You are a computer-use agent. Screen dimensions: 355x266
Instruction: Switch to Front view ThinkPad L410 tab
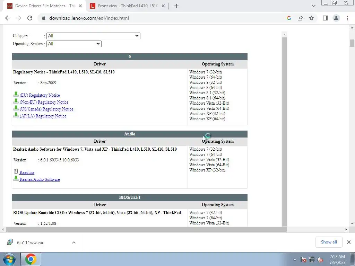[128, 6]
